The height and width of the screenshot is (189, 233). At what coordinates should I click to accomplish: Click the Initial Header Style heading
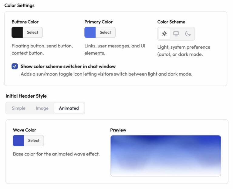pyautogui.click(x=26, y=96)
